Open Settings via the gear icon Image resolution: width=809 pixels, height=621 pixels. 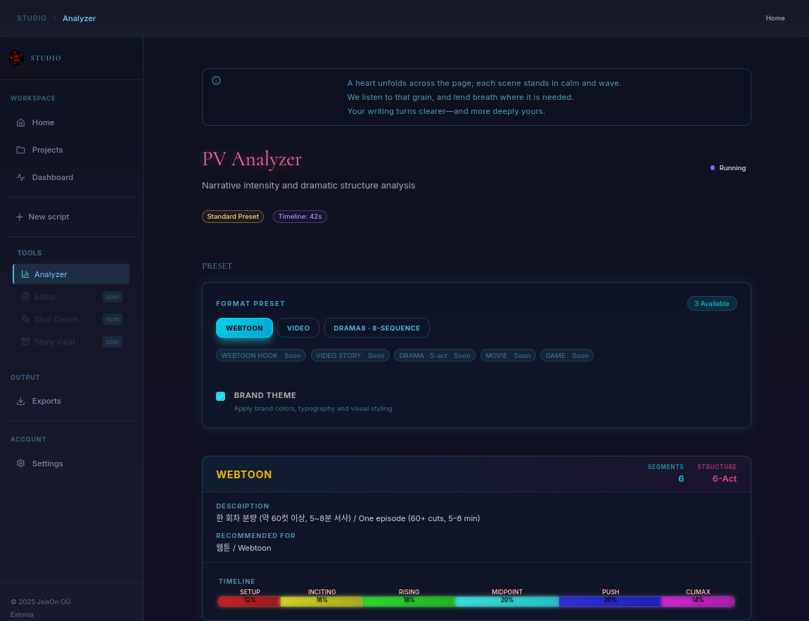click(x=20, y=463)
